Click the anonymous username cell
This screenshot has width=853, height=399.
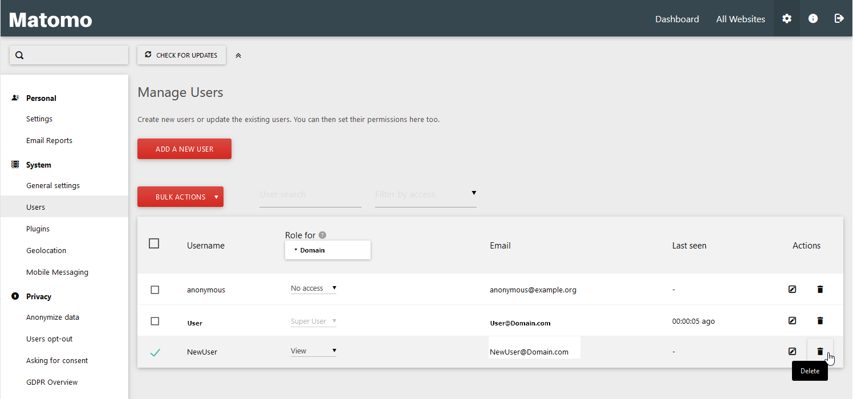pos(206,290)
